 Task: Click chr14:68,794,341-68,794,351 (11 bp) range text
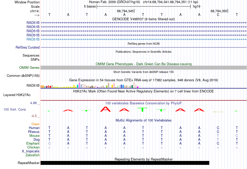click(x=171, y=2)
